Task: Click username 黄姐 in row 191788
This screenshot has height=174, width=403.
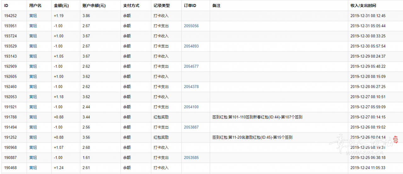Action: click(x=33, y=117)
